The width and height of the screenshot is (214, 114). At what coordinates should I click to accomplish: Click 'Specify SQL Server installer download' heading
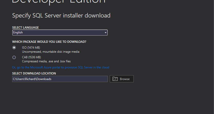tap(61, 15)
